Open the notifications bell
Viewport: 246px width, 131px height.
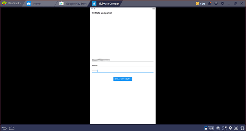pos(210,3)
